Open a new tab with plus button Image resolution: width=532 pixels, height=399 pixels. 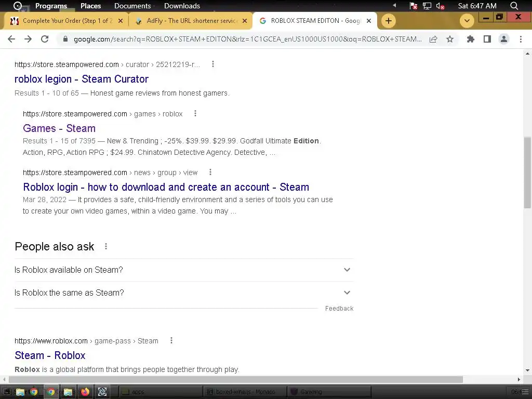[x=389, y=21]
